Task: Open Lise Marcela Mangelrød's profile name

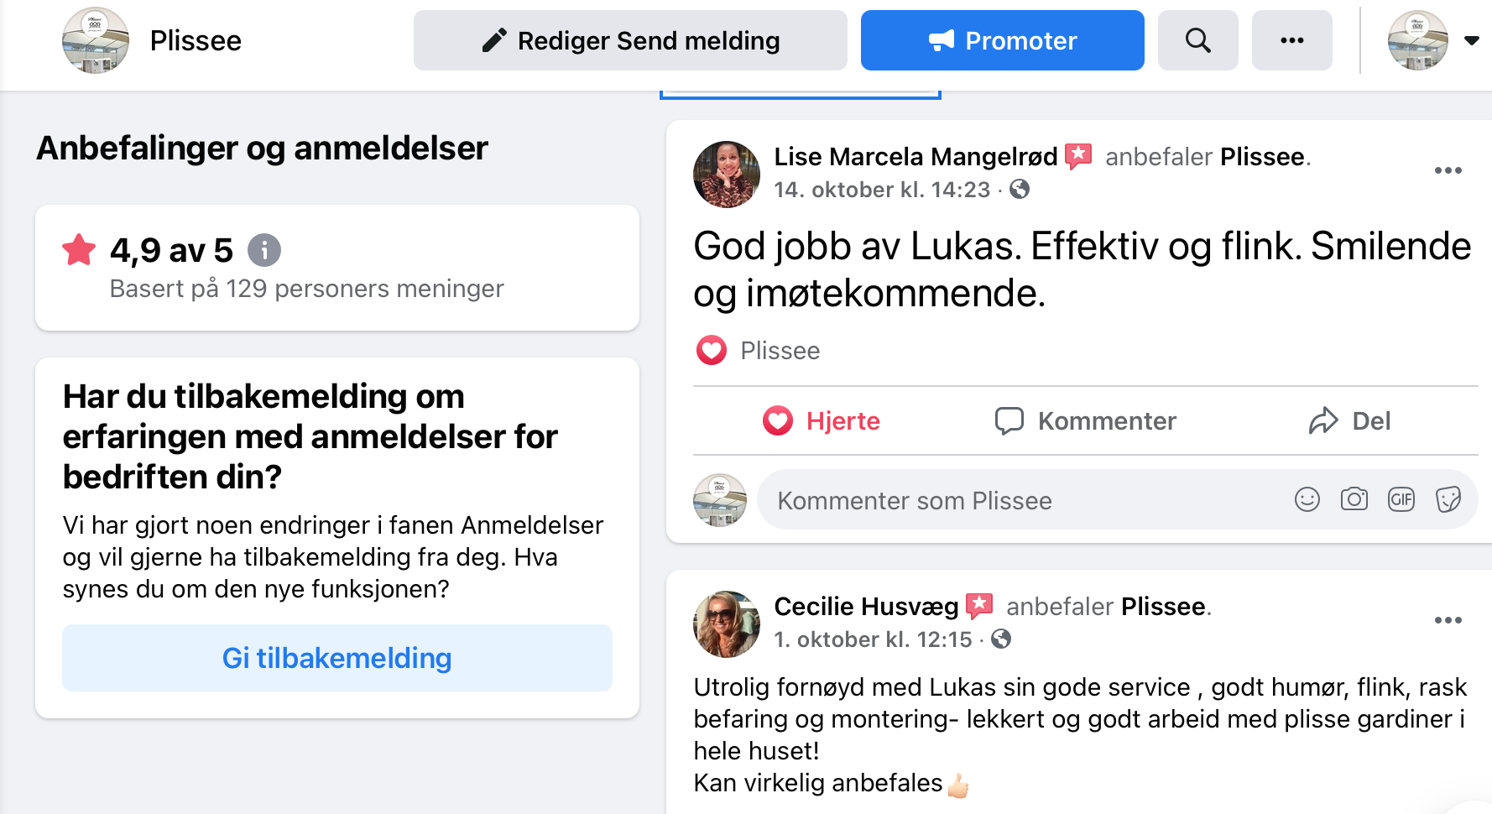Action: click(915, 157)
